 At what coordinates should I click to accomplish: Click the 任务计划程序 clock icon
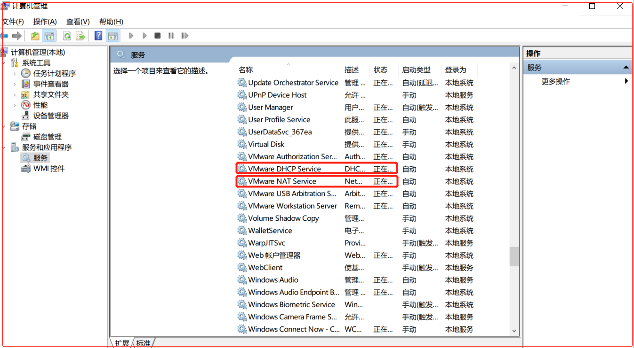point(26,73)
